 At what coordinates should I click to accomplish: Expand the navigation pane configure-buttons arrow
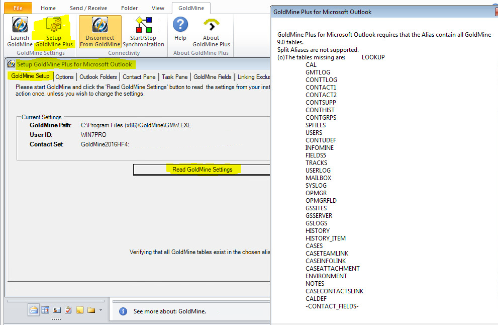click(x=101, y=310)
